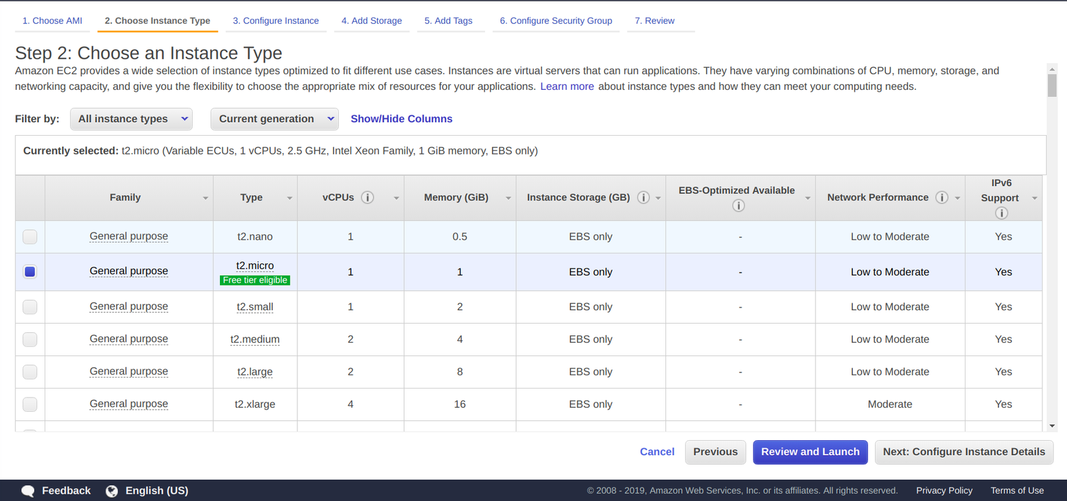Image resolution: width=1067 pixels, height=501 pixels.
Task: Click the 16 memory value for t2.xlarge
Action: [460, 404]
